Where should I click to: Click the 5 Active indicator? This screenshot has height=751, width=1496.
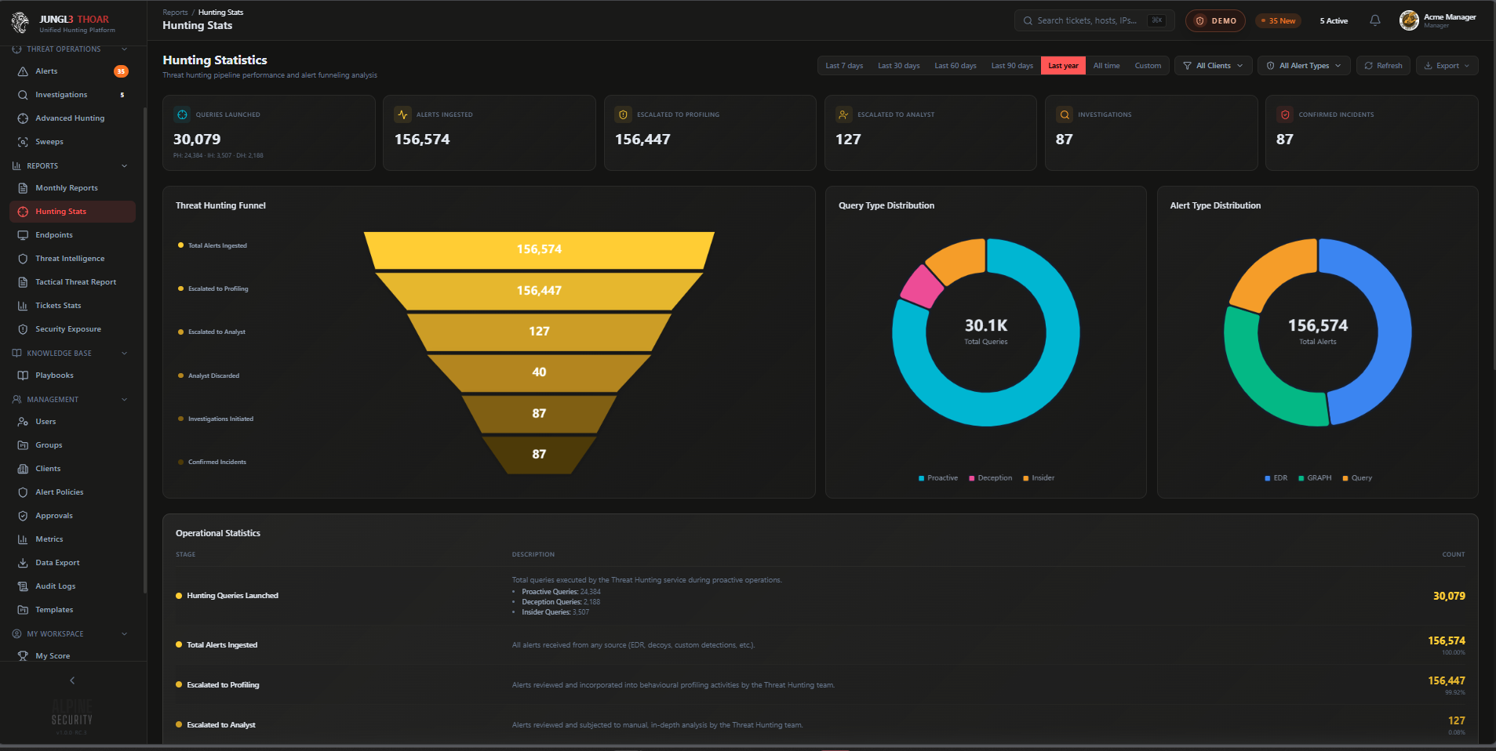[1334, 21]
